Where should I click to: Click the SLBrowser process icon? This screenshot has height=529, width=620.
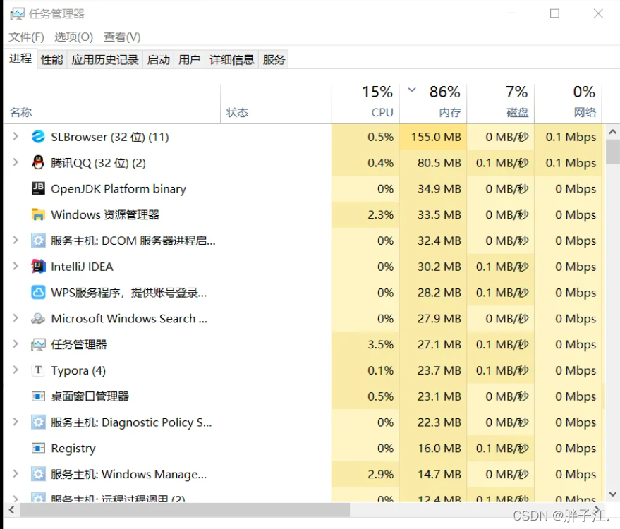(x=38, y=137)
